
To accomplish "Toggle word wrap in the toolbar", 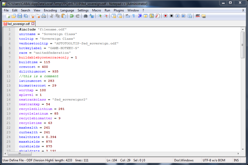I will pyautogui.click(x=128, y=16).
